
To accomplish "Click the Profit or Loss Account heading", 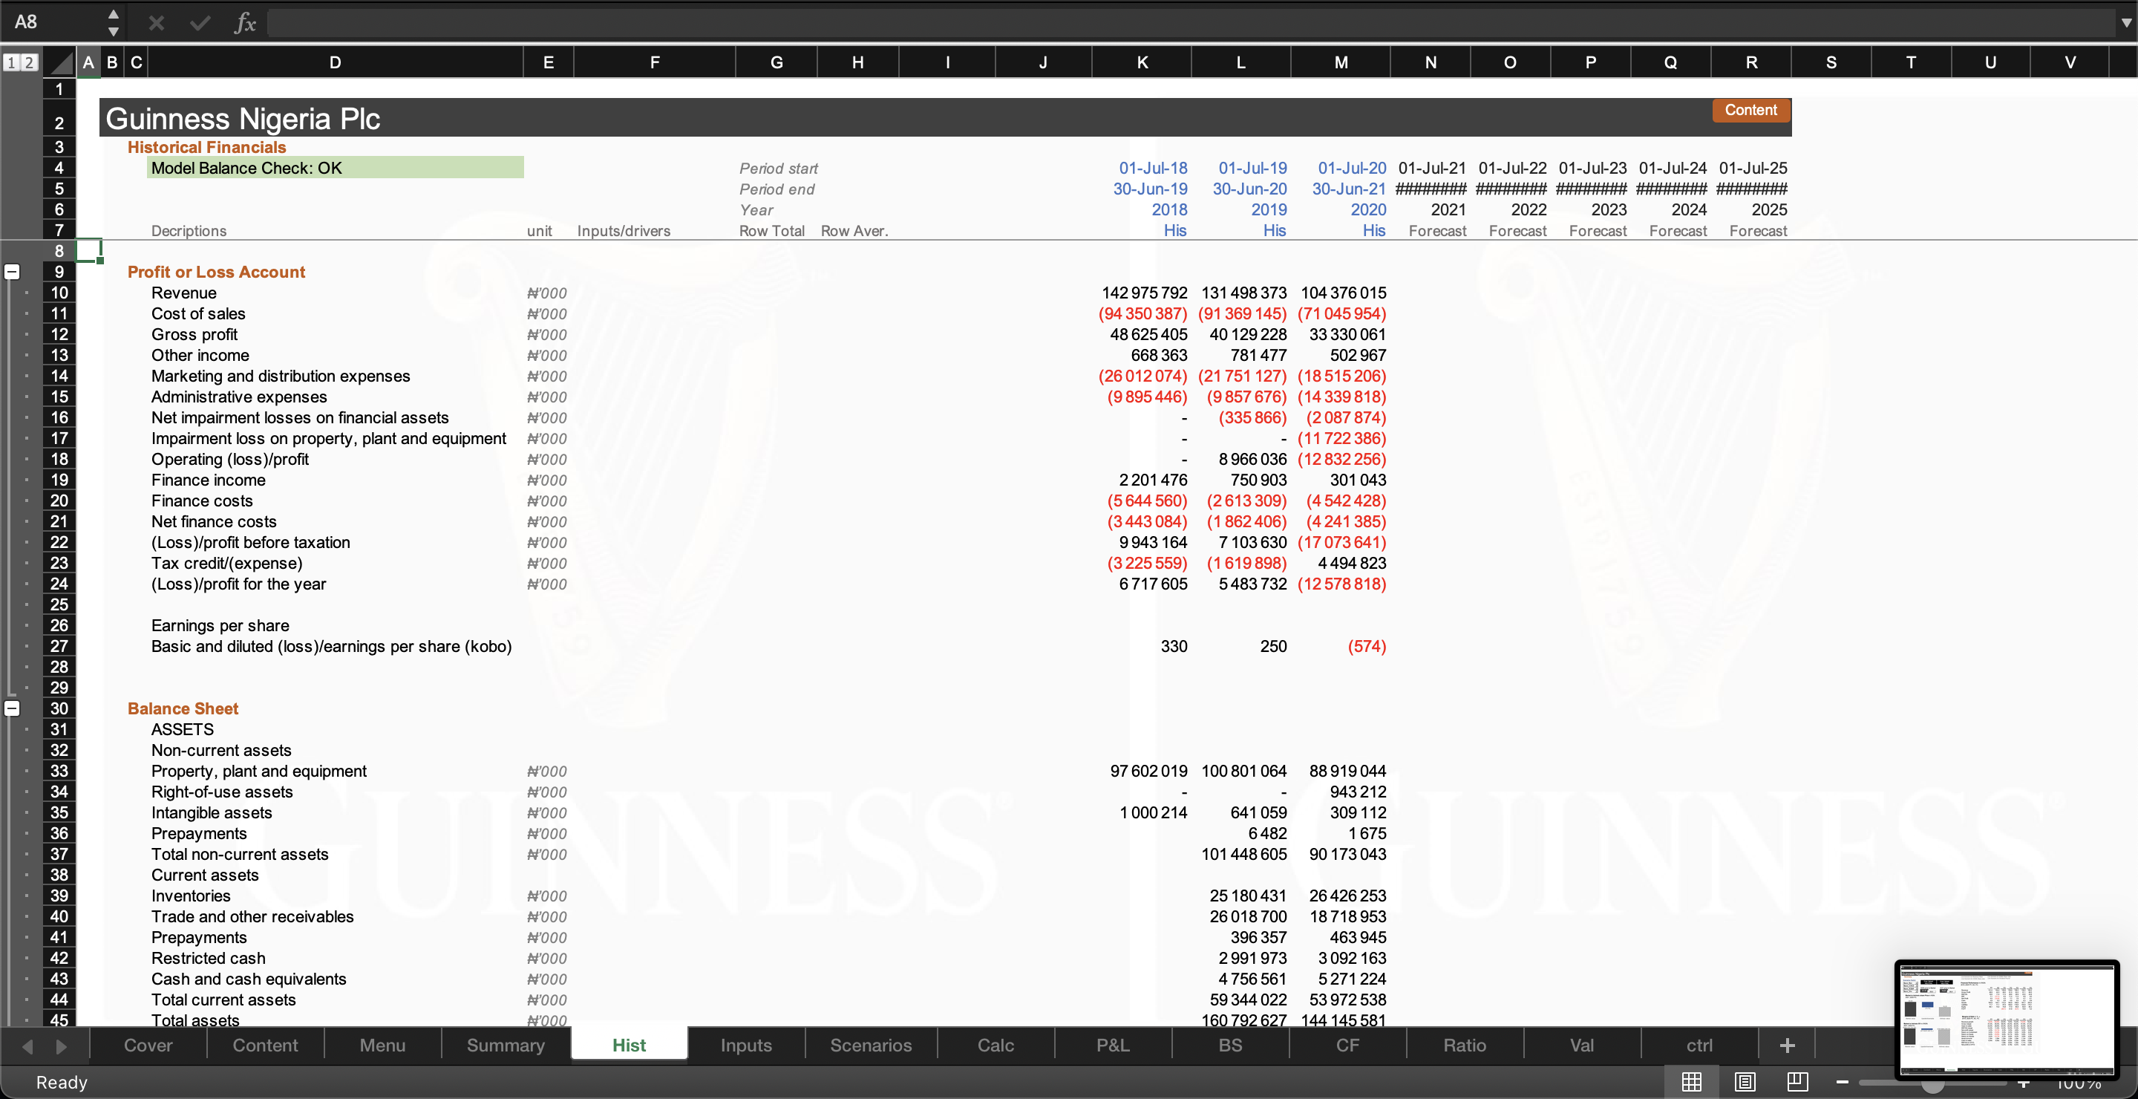I will click(216, 272).
